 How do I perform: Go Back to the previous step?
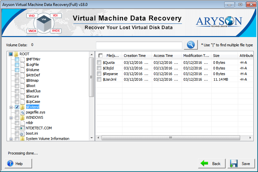(x=212, y=164)
